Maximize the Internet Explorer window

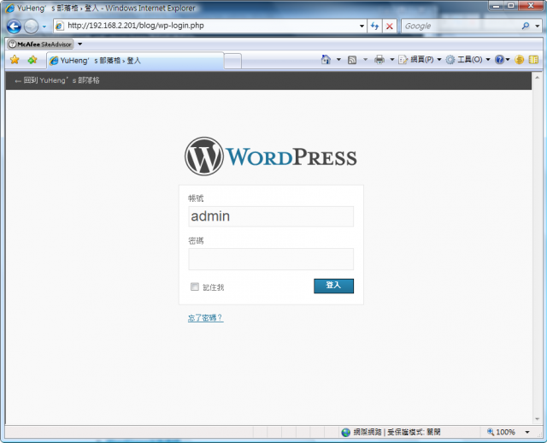511,6
